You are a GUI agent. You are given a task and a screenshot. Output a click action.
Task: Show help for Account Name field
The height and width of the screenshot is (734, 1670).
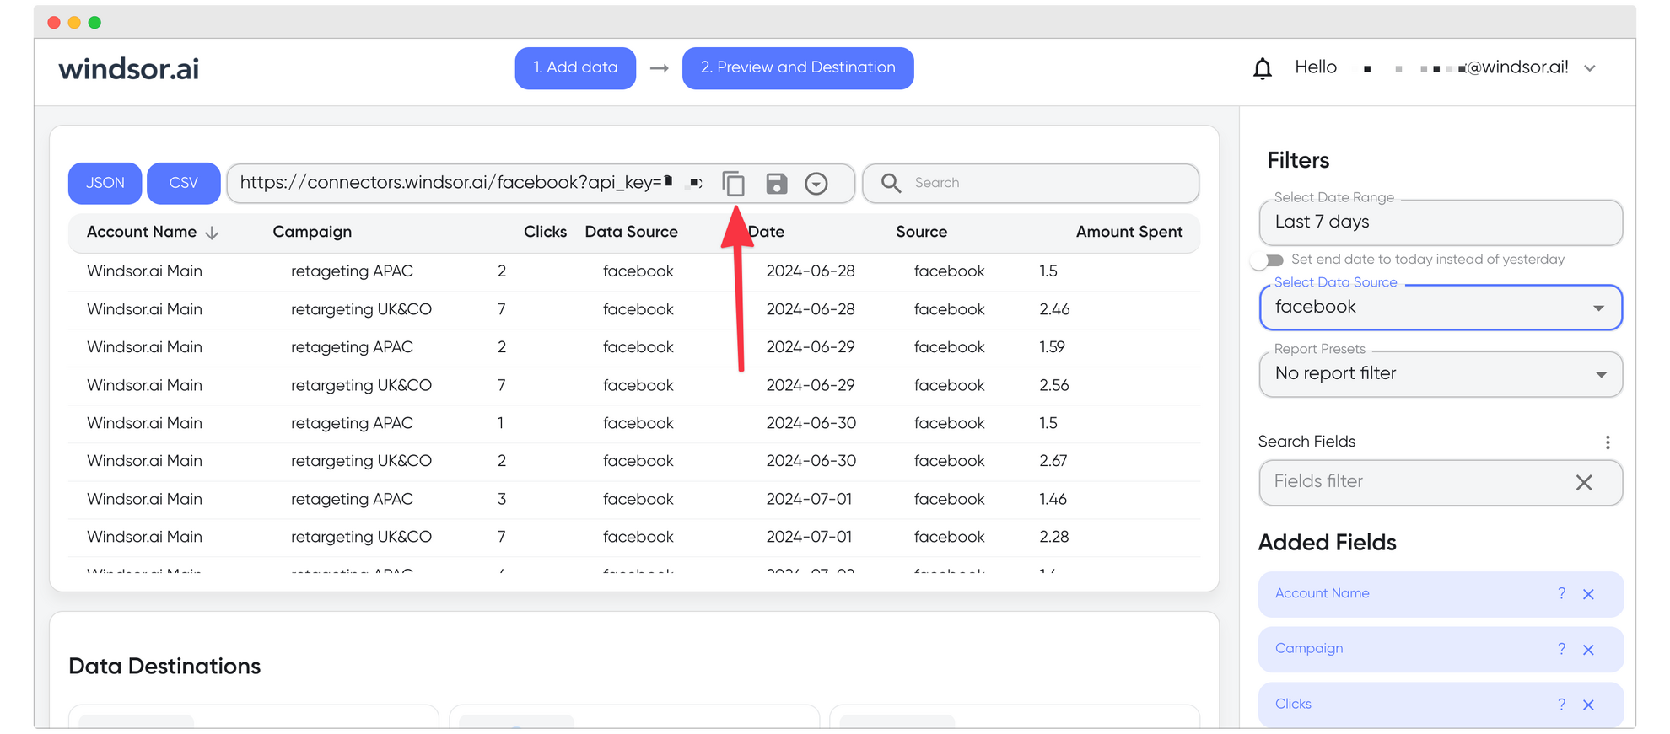coord(1561,593)
